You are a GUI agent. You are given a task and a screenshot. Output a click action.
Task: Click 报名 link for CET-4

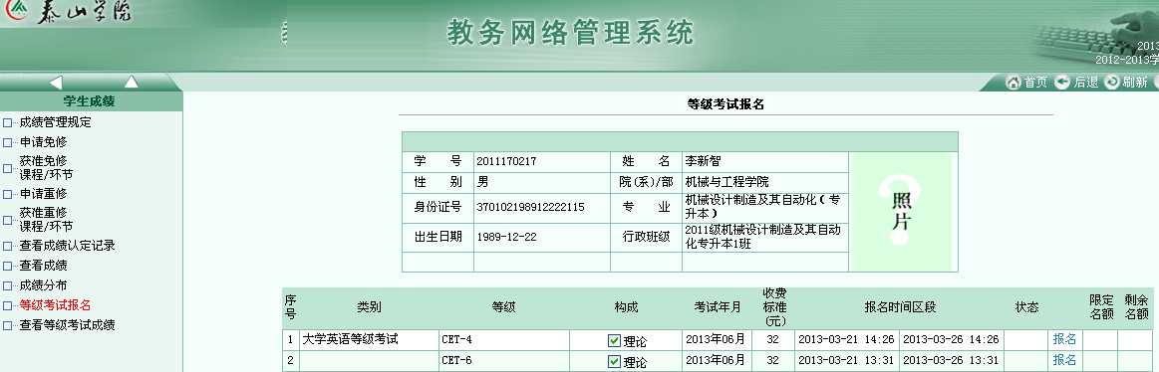coord(1064,339)
